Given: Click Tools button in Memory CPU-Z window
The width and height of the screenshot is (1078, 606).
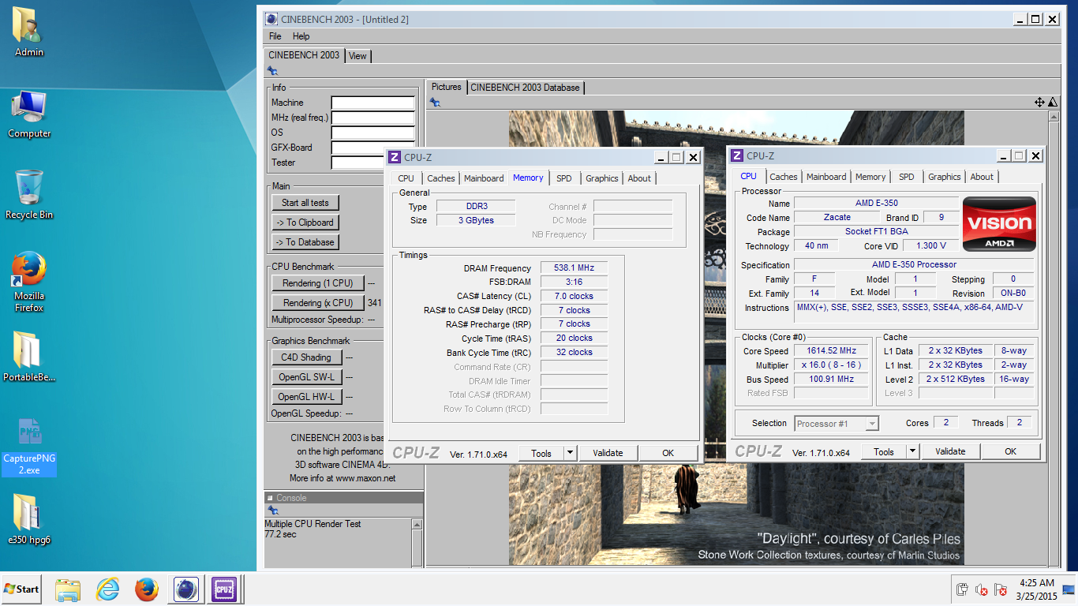Looking at the screenshot, I should coord(541,453).
